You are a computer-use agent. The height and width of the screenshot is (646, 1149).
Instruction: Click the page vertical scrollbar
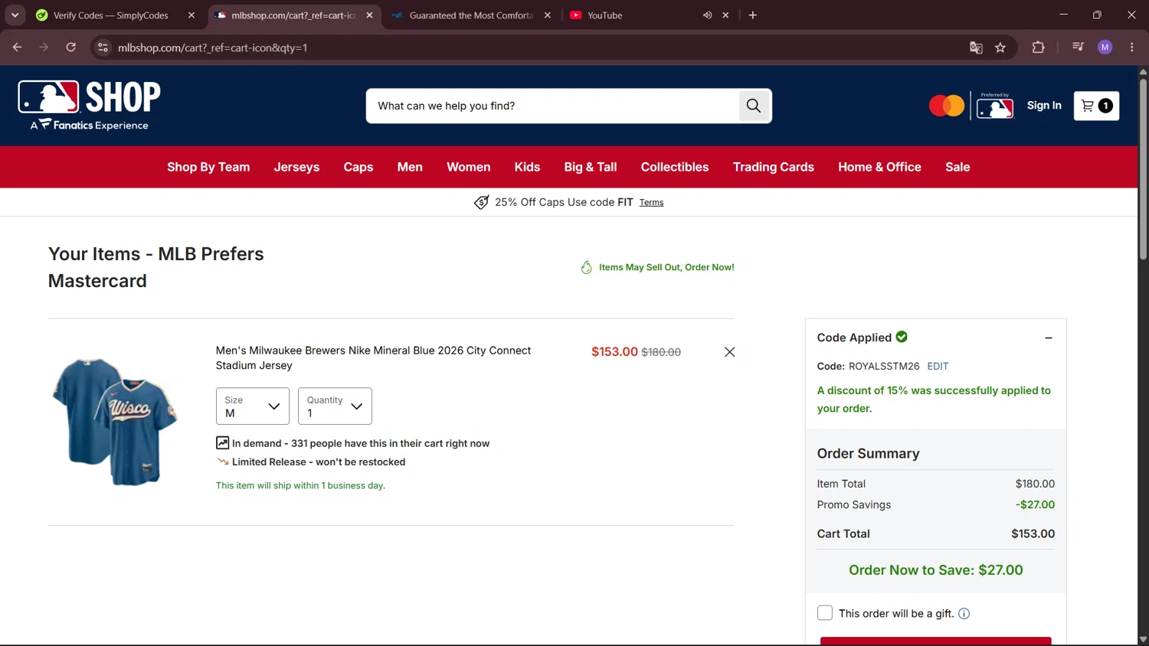click(1143, 168)
